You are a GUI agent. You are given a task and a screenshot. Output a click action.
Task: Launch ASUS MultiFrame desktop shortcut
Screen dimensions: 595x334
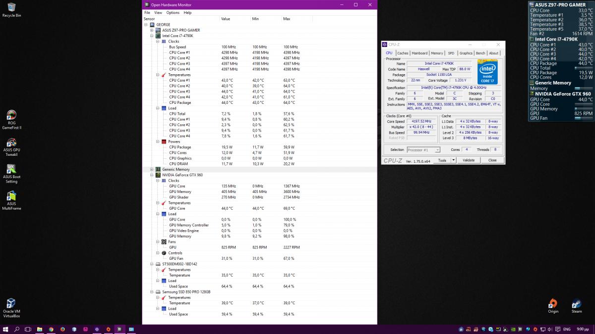point(11,200)
